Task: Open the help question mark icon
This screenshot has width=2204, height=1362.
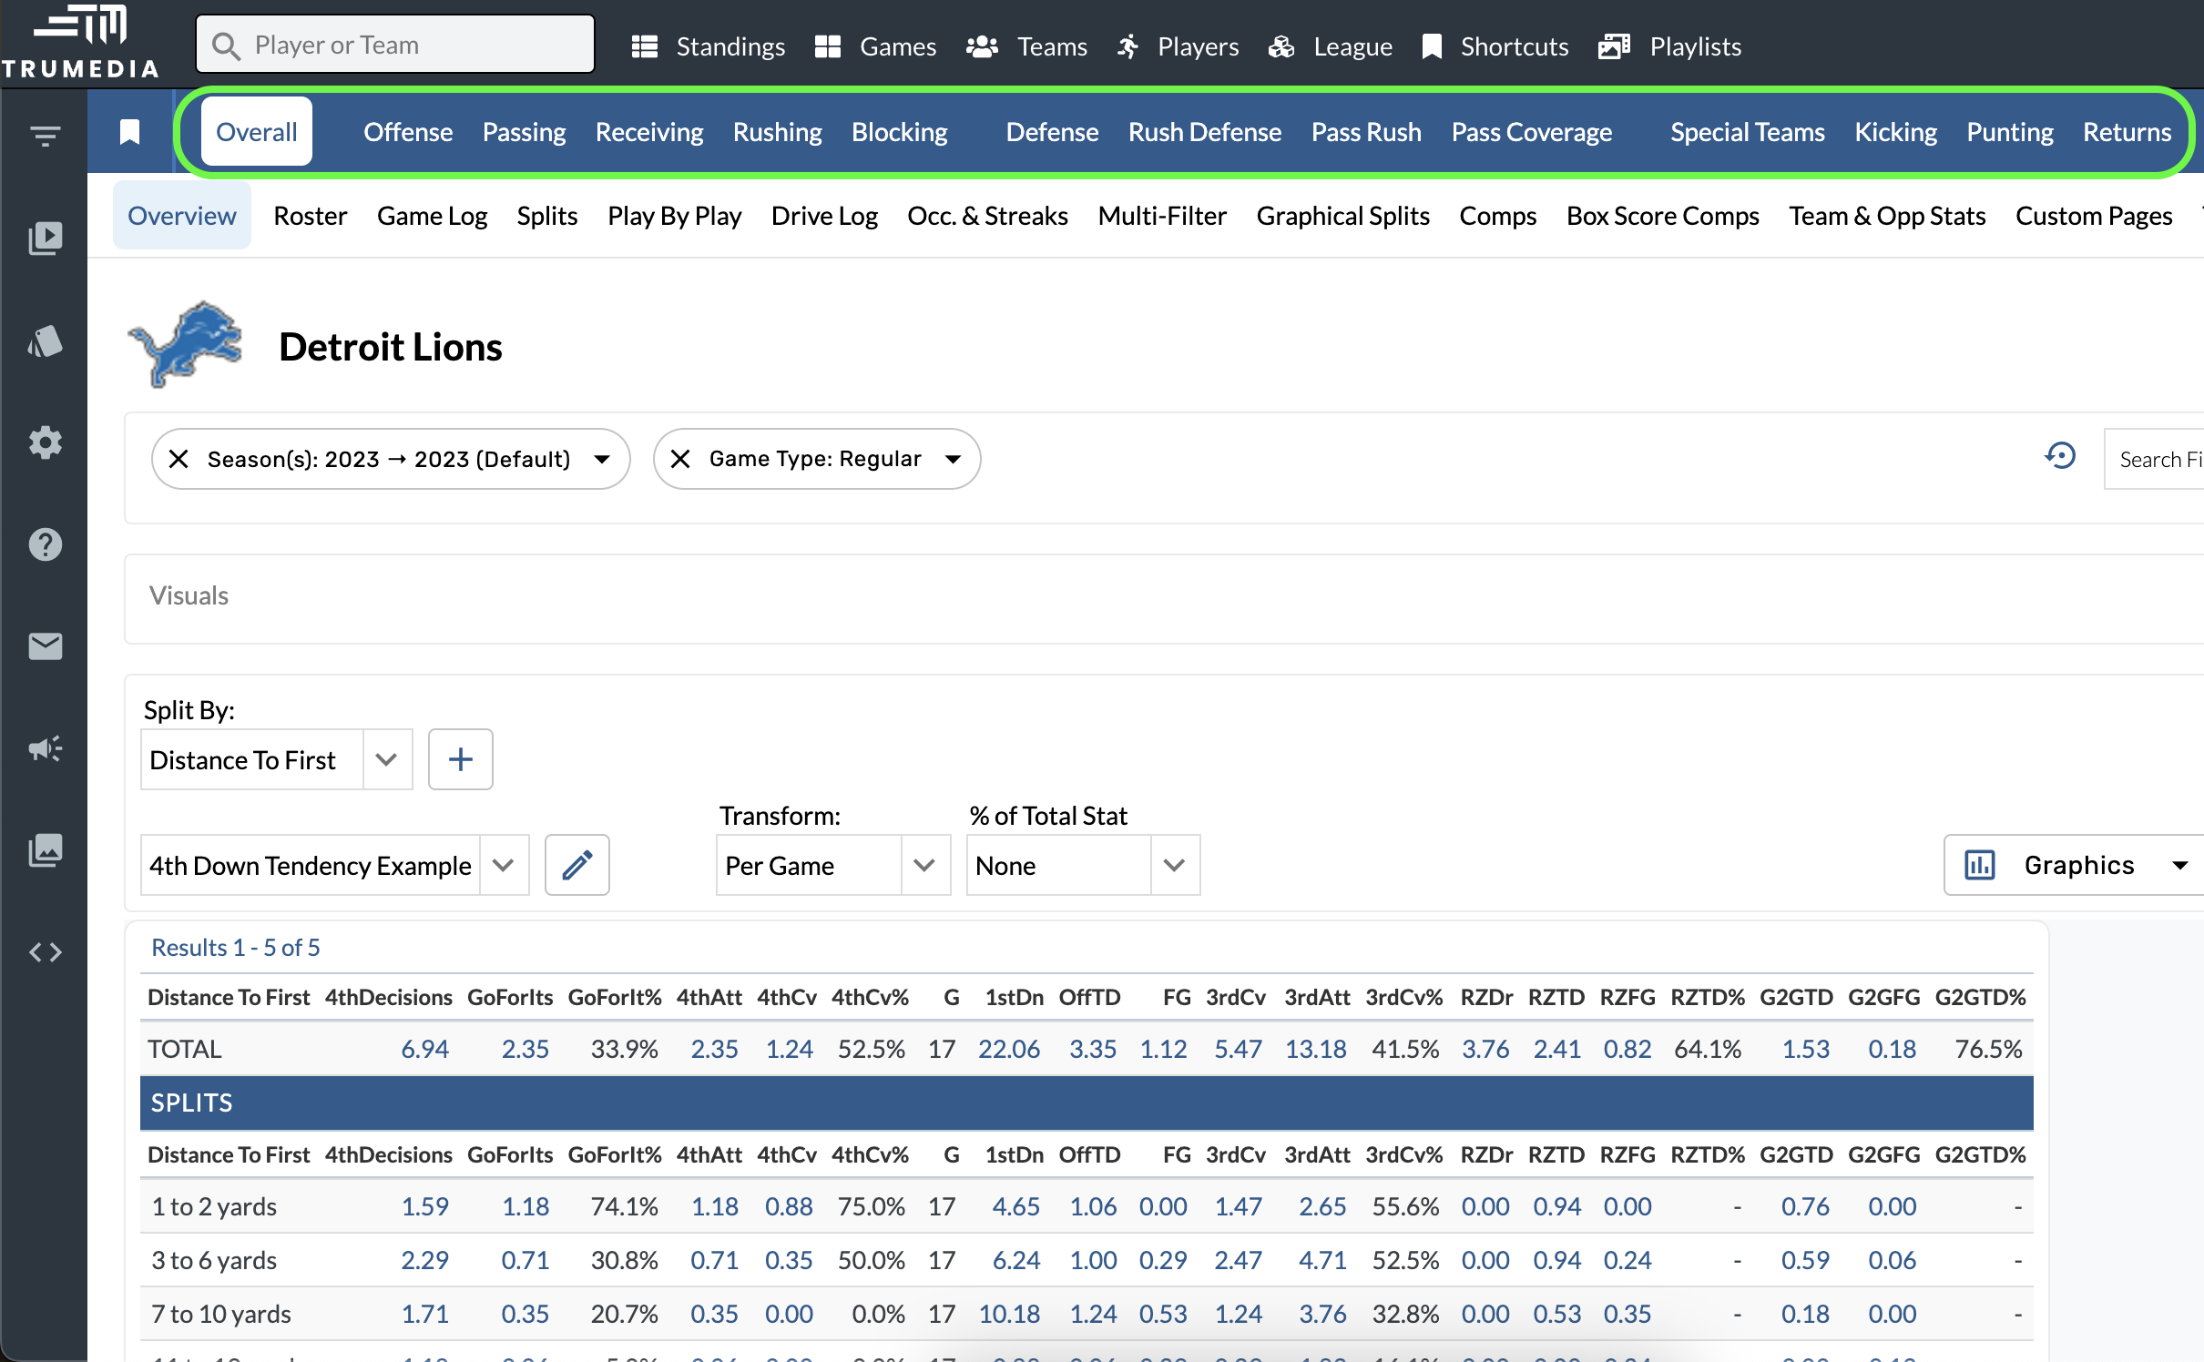Action: tap(45, 544)
